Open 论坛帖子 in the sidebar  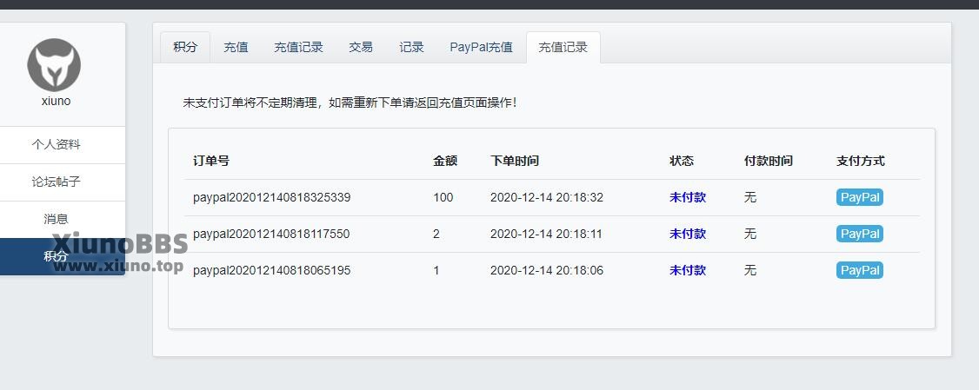pos(57,182)
